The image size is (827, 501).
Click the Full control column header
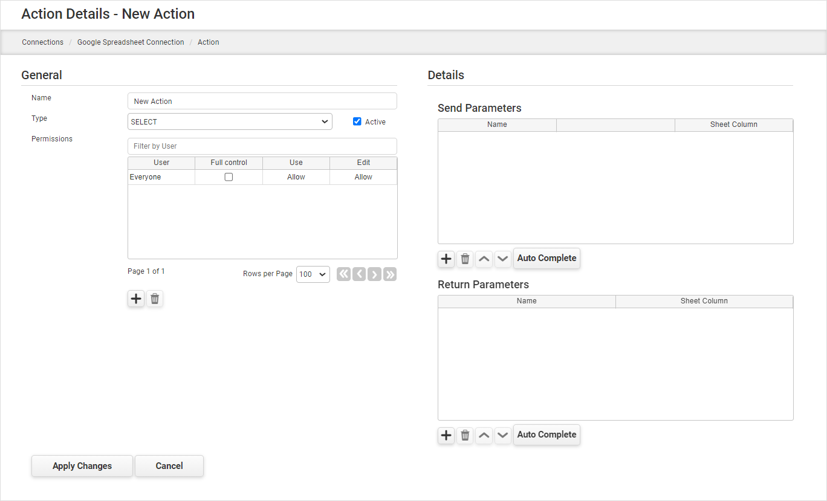point(229,163)
